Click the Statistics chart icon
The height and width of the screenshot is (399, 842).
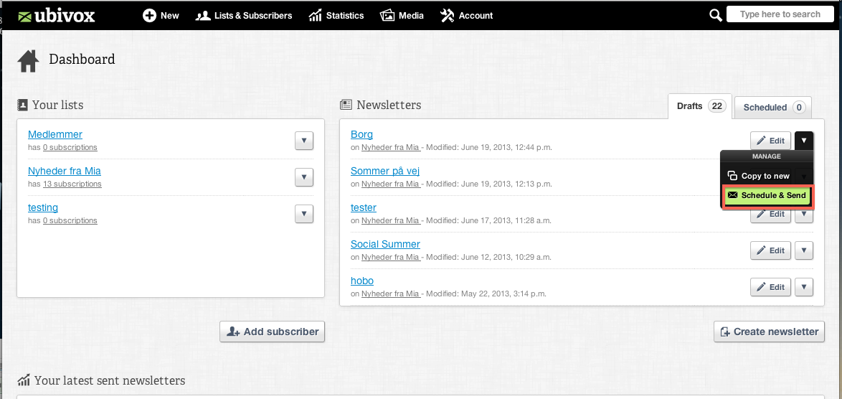pyautogui.click(x=316, y=16)
